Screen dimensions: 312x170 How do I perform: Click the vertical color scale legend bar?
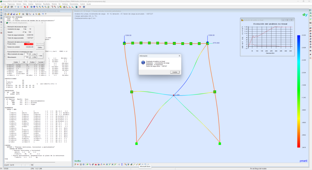[298, 92]
